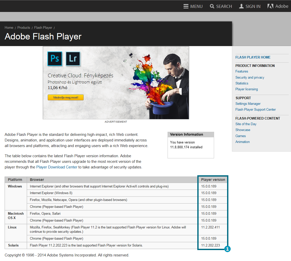Open the Features sidebar link
Screen dimensions: 291x261
tap(242, 71)
